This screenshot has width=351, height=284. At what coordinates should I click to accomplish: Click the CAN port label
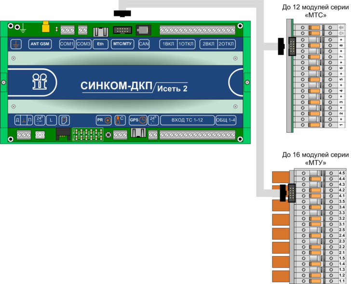tap(144, 44)
